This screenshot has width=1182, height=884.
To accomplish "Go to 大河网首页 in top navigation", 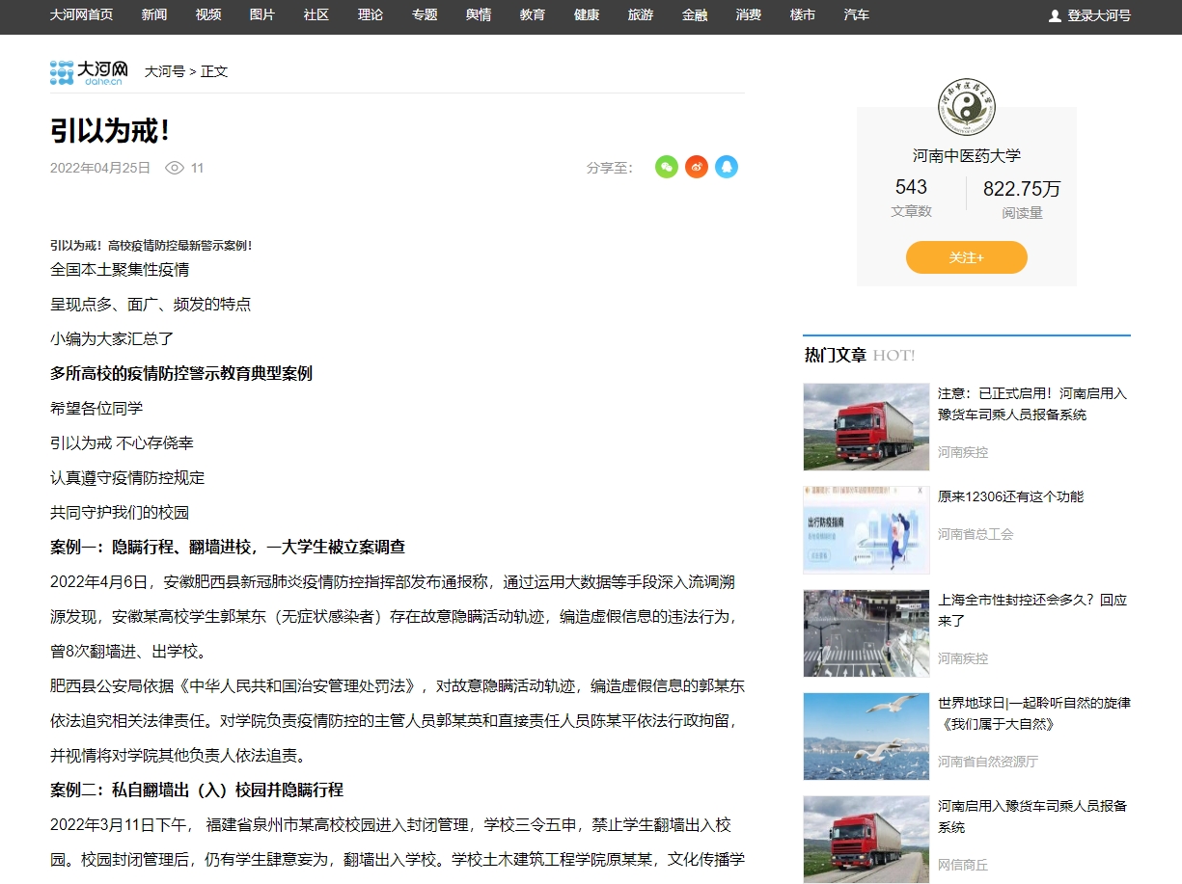I will click(81, 15).
